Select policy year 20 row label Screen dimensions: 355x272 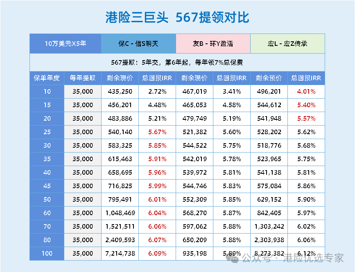pos(47,119)
